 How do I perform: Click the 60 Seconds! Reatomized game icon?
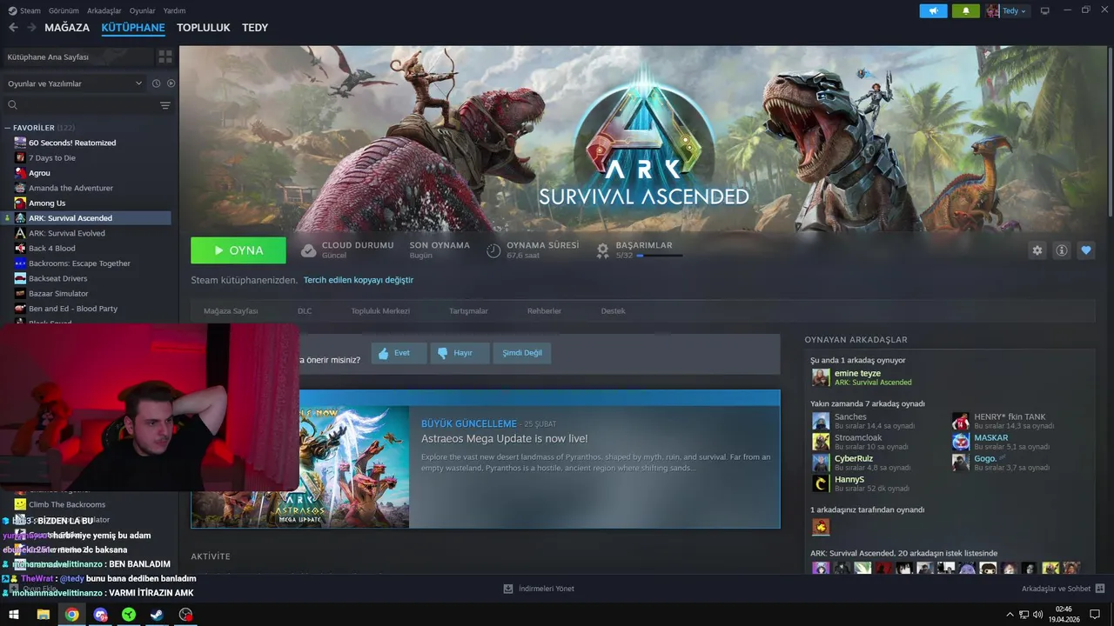pos(20,143)
